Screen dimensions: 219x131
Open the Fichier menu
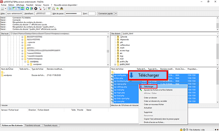4,5
